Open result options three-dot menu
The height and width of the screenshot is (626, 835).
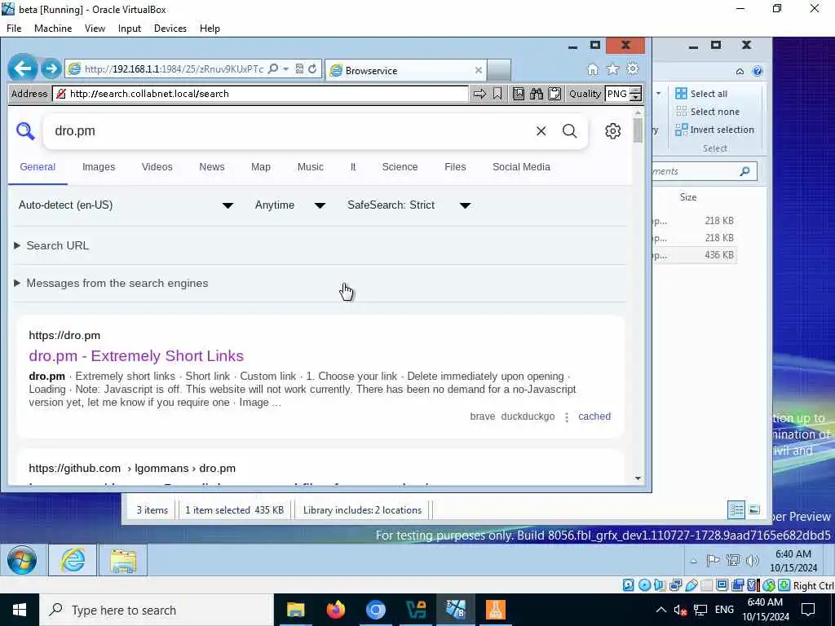pos(567,417)
